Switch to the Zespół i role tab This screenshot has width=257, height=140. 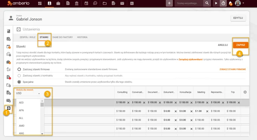pos(28,37)
